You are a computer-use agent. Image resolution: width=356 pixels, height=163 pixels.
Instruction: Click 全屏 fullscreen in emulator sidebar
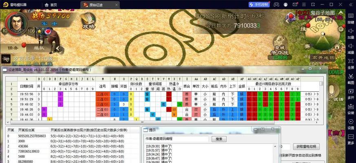(x=351, y=63)
